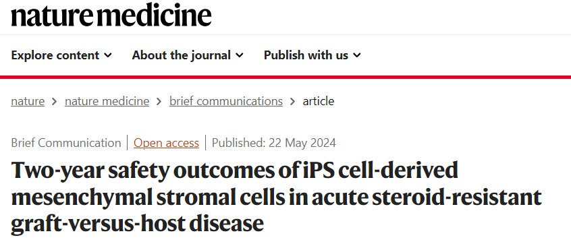Viewport: 571px width, 244px height.
Task: Select the article breadcrumb item
Action: (x=319, y=101)
